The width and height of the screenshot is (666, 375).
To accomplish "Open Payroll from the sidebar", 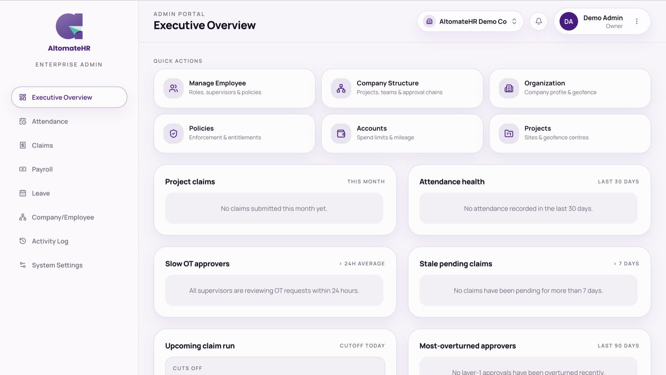I will pos(69,169).
